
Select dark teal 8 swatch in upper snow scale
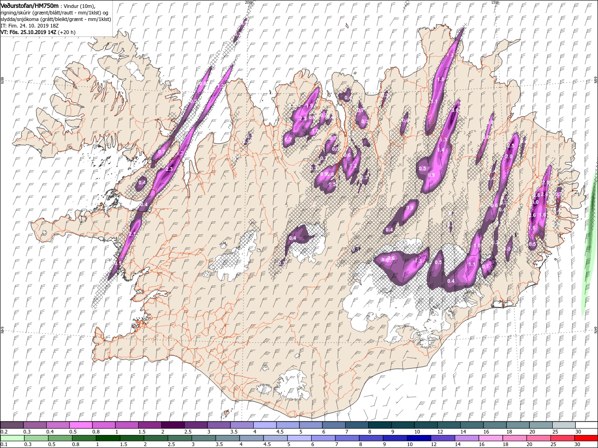pyautogui.click(x=379, y=425)
